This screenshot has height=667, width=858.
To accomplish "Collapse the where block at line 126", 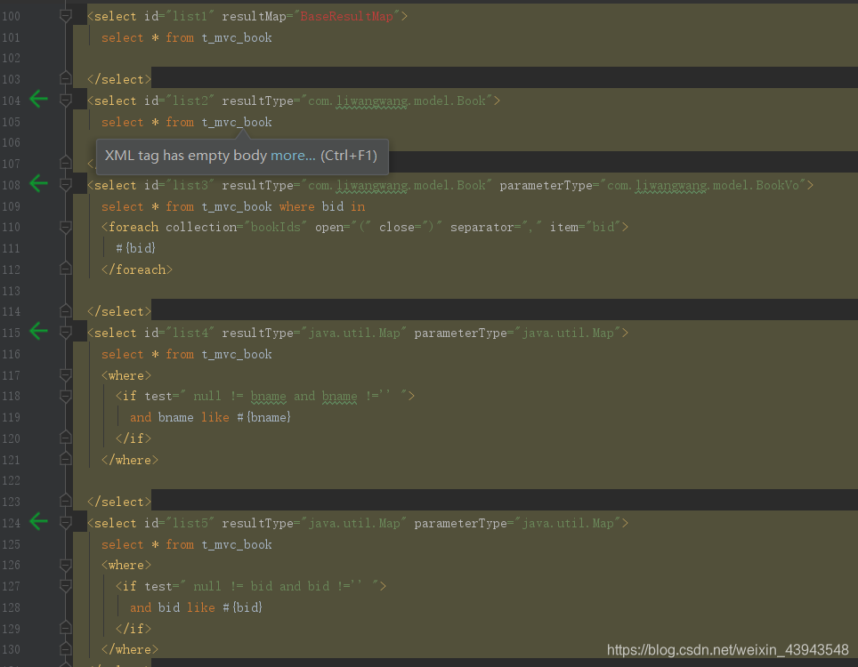I will 65,565.
